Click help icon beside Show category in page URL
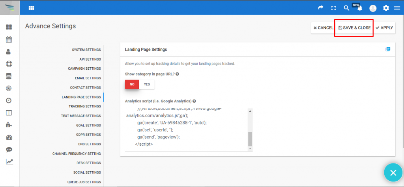 (177, 74)
